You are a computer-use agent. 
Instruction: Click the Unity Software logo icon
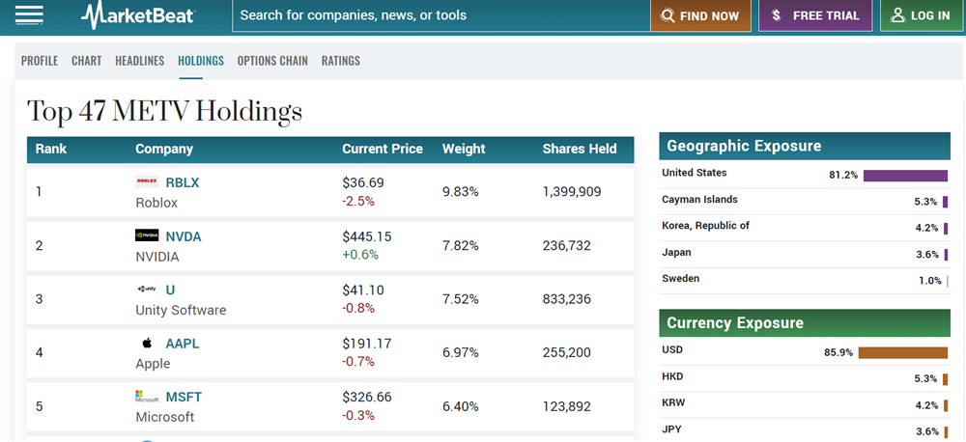click(x=147, y=290)
